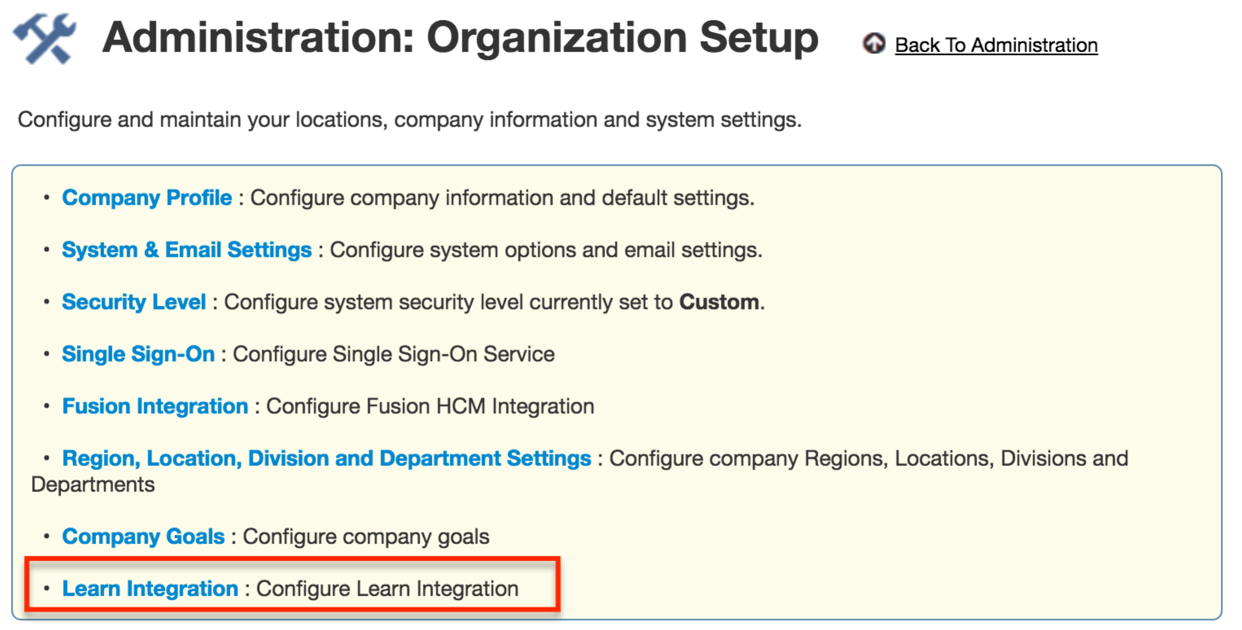Click the intro sentence about locations and settings
The width and height of the screenshot is (1242, 630).
(409, 120)
